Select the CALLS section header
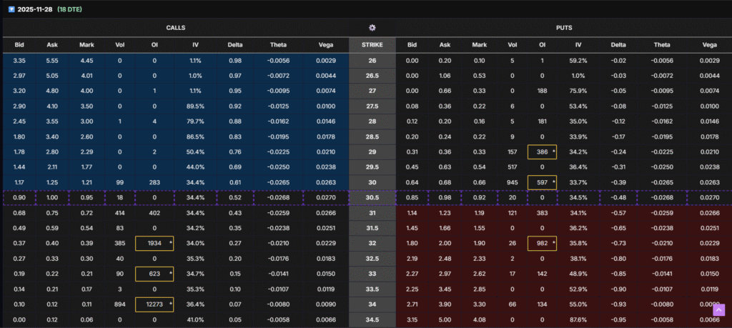Viewport: 732px width, 328px height. click(x=175, y=27)
